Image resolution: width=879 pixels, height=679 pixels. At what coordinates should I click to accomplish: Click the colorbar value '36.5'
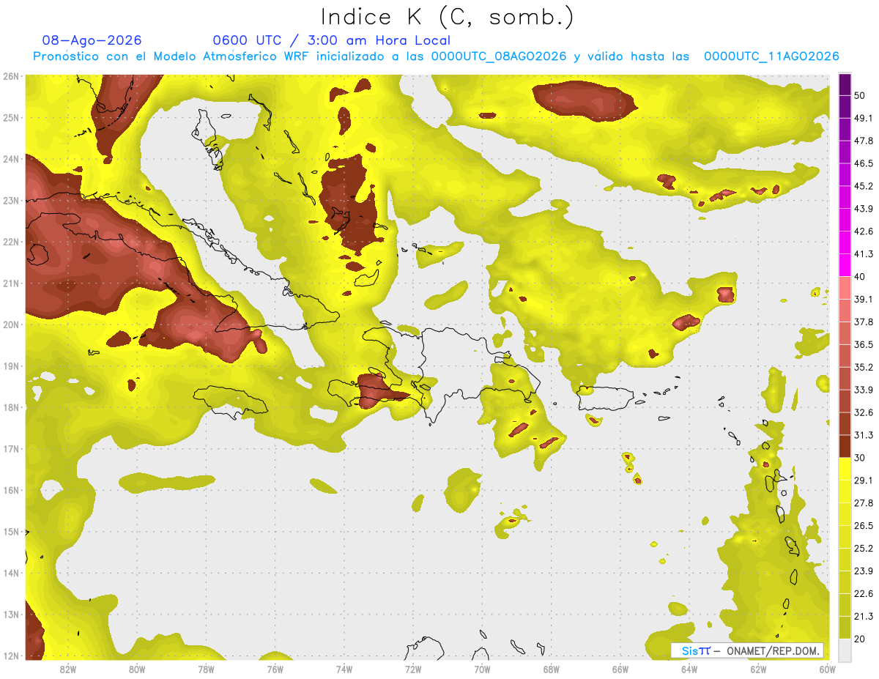(x=864, y=345)
